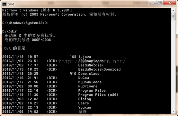Click the directory name 'Program Files (x86)'
This screenshot has width=178, height=116.
[98, 95]
